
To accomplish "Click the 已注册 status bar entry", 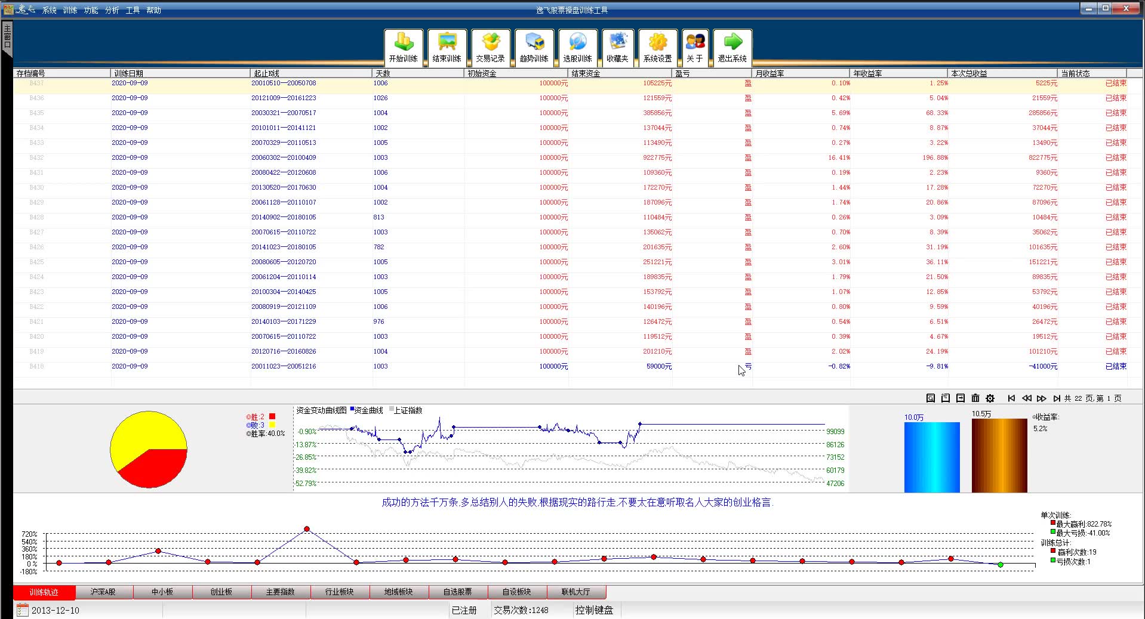I will [464, 610].
